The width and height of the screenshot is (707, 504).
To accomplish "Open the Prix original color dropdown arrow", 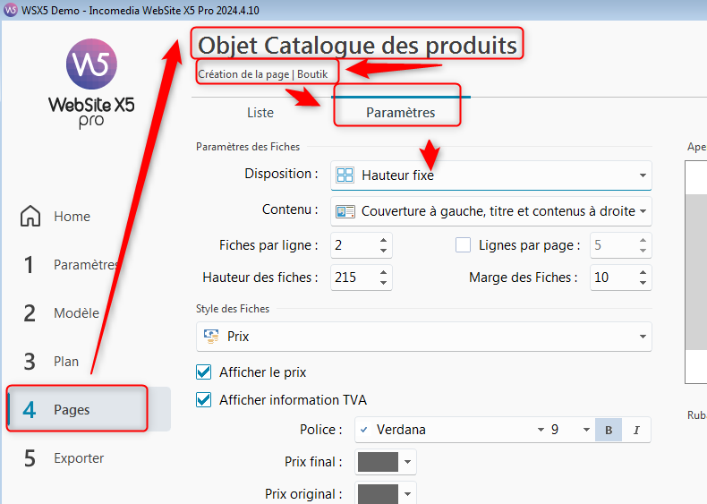I will (407, 493).
